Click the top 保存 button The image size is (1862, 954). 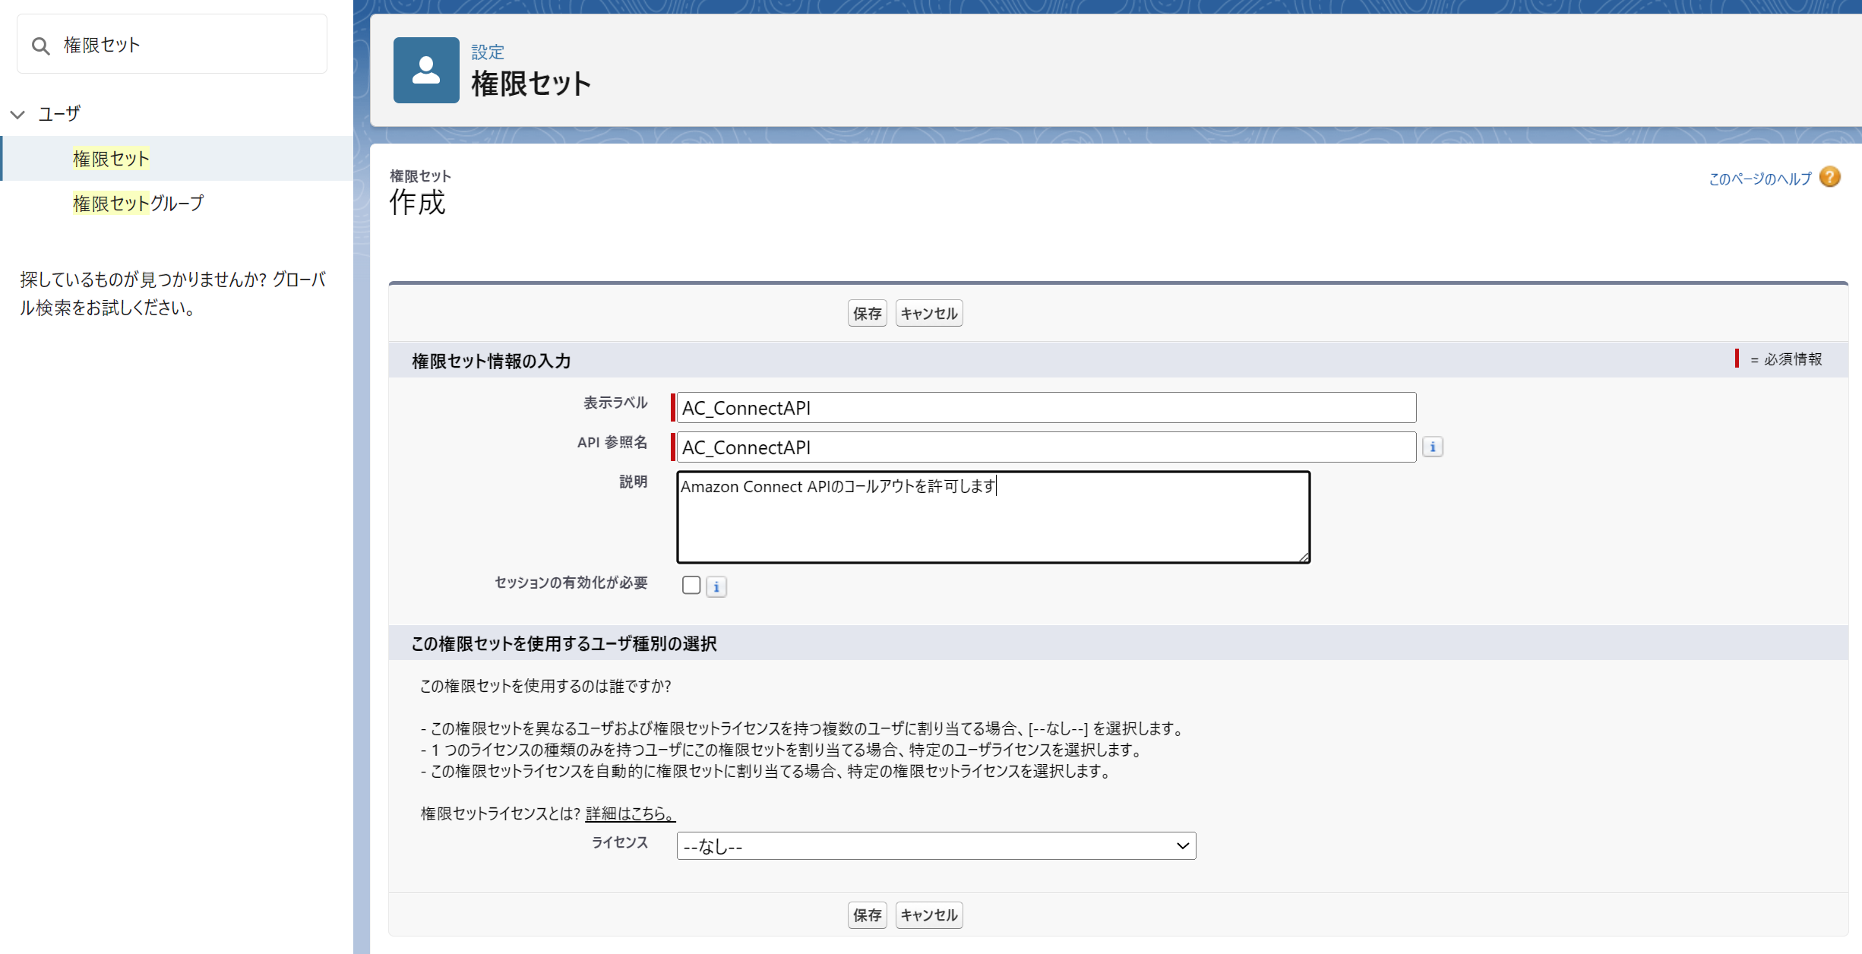click(867, 314)
